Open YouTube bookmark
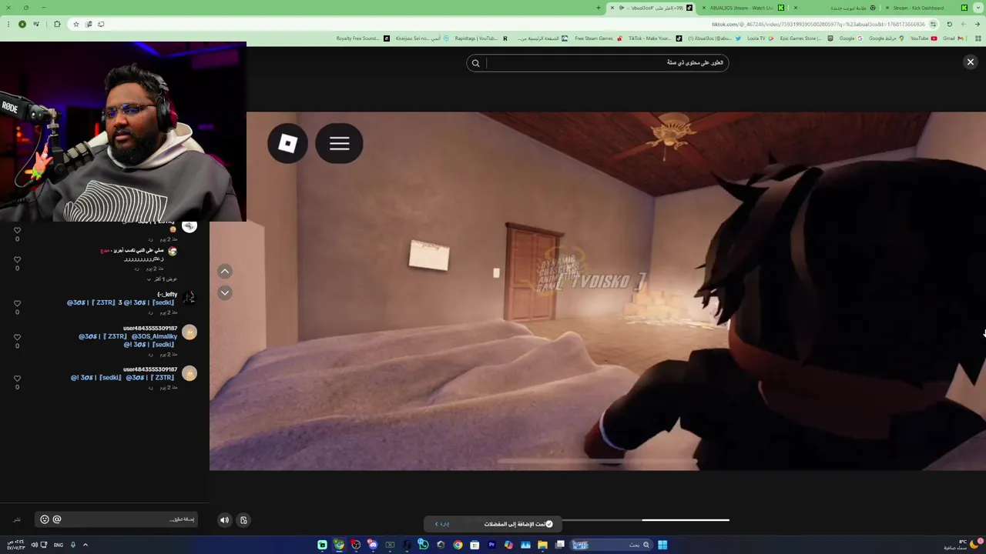This screenshot has height=554, width=986. pos(923,38)
